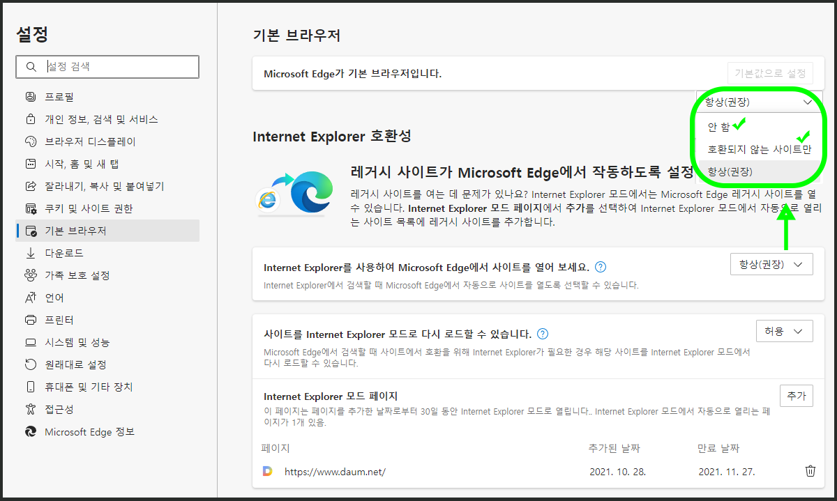
Task: Delete the daum.net page with trash icon
Action: coord(810,471)
